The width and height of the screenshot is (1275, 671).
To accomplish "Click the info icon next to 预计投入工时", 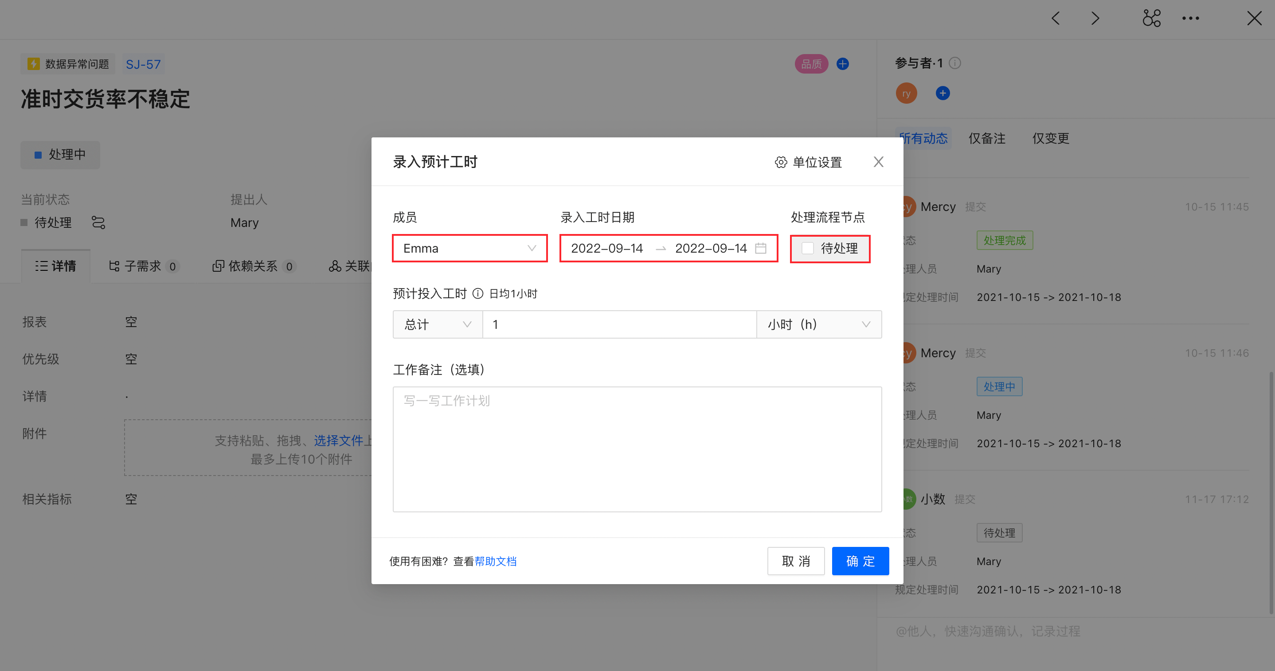I will pyautogui.click(x=477, y=294).
